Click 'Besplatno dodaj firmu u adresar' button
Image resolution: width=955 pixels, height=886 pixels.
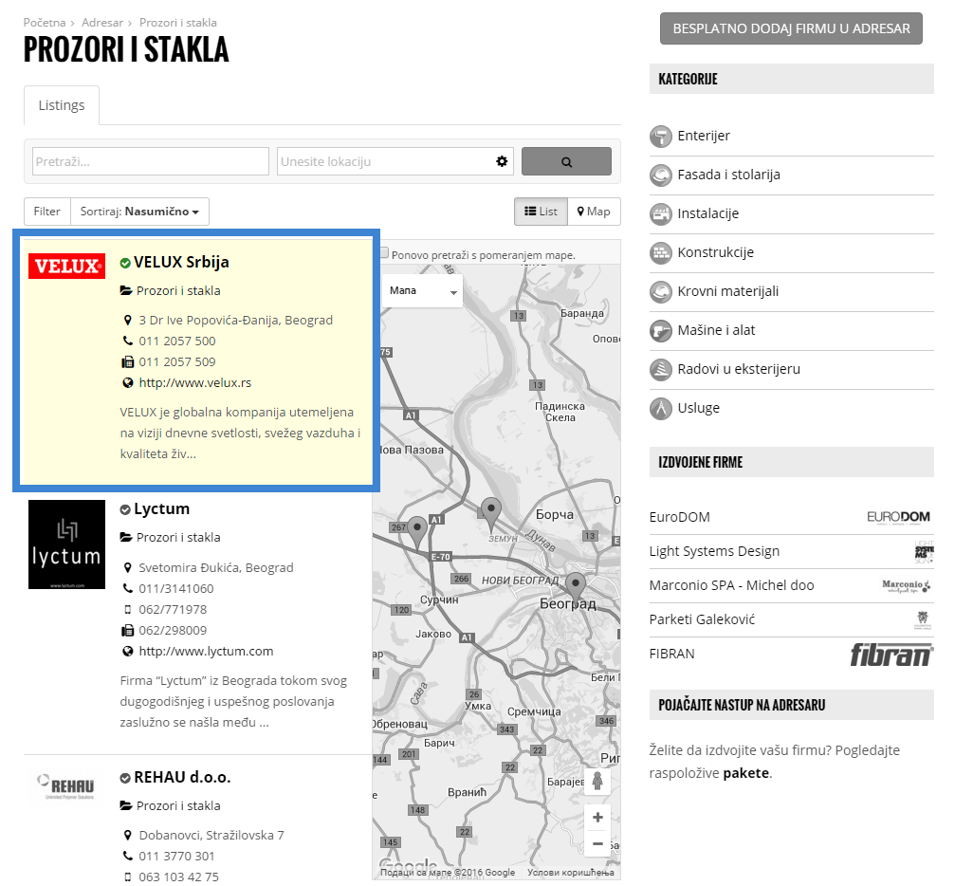click(x=791, y=28)
